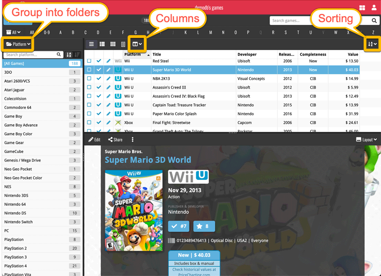Open Check historical values at PriceCharting link

(194, 272)
